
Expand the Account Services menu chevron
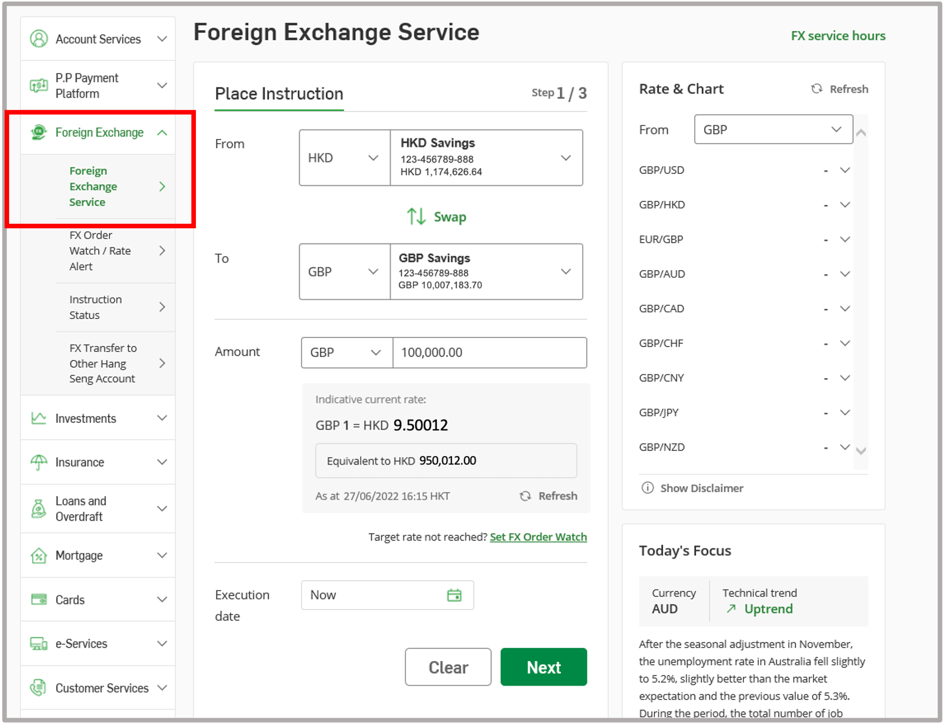(x=162, y=39)
